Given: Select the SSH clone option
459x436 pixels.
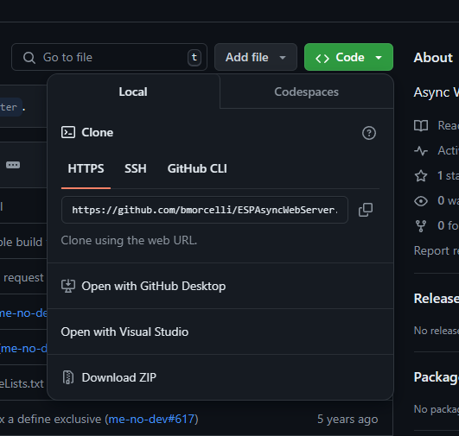Looking at the screenshot, I should point(136,168).
